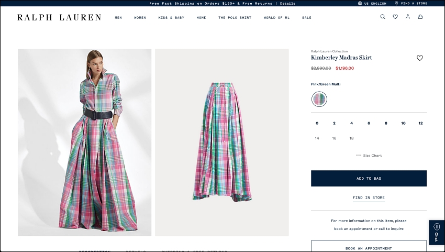Select size 4

[351, 123]
